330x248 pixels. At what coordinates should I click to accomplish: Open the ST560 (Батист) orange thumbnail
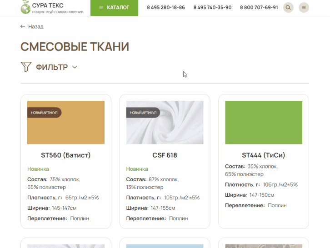[66, 123]
